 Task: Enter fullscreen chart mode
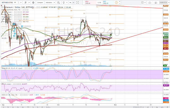pyautogui.click(x=78, y=2)
